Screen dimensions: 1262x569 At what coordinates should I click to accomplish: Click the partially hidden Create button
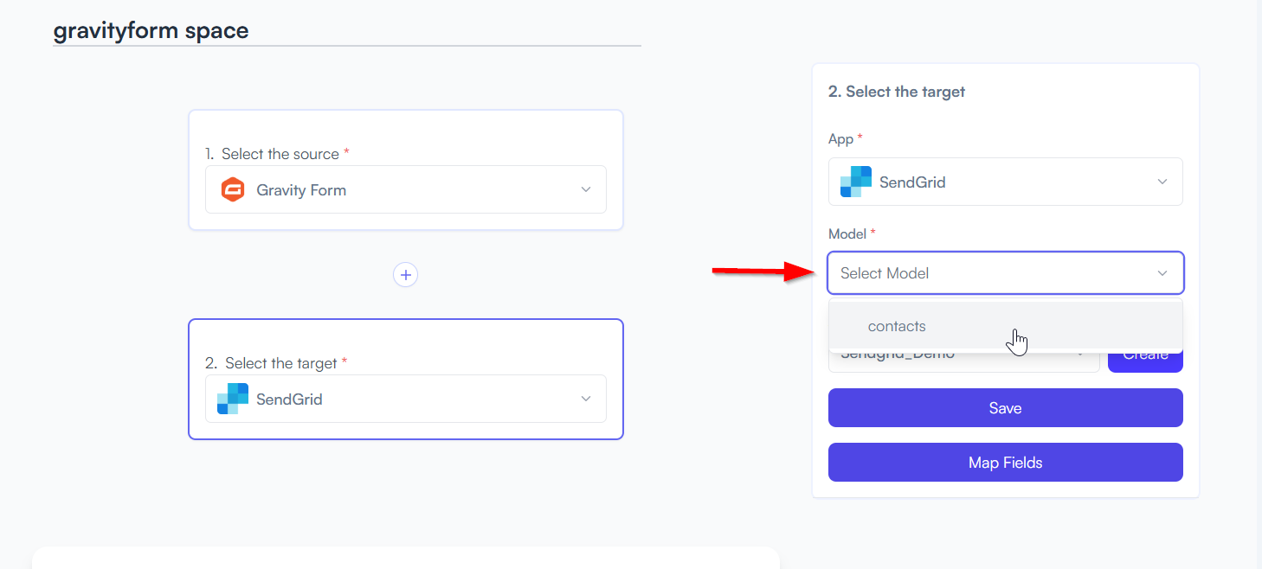tap(1145, 360)
